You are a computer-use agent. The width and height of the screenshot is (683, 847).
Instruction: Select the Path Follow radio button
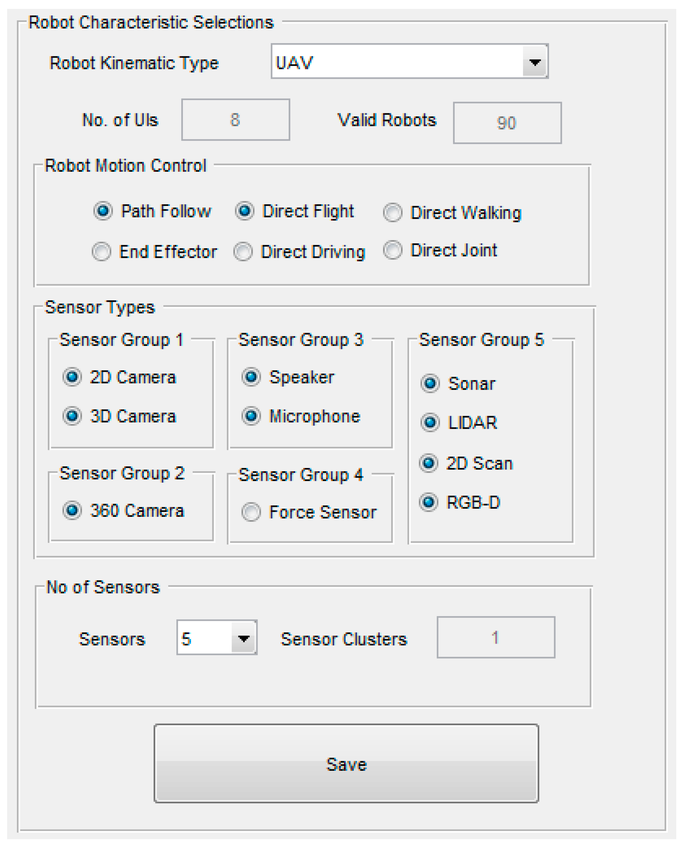[103, 211]
